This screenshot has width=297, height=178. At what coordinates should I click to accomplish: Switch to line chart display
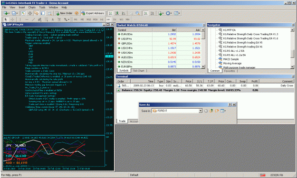coord(124,13)
